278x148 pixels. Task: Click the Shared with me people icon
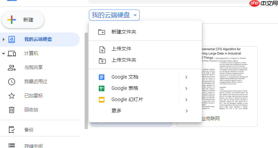point(12,68)
